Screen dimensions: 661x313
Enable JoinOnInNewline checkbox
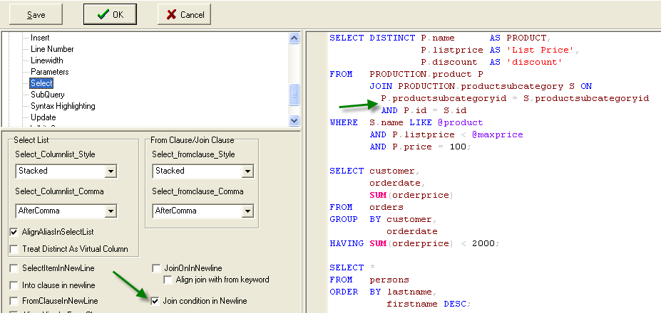[x=156, y=268]
